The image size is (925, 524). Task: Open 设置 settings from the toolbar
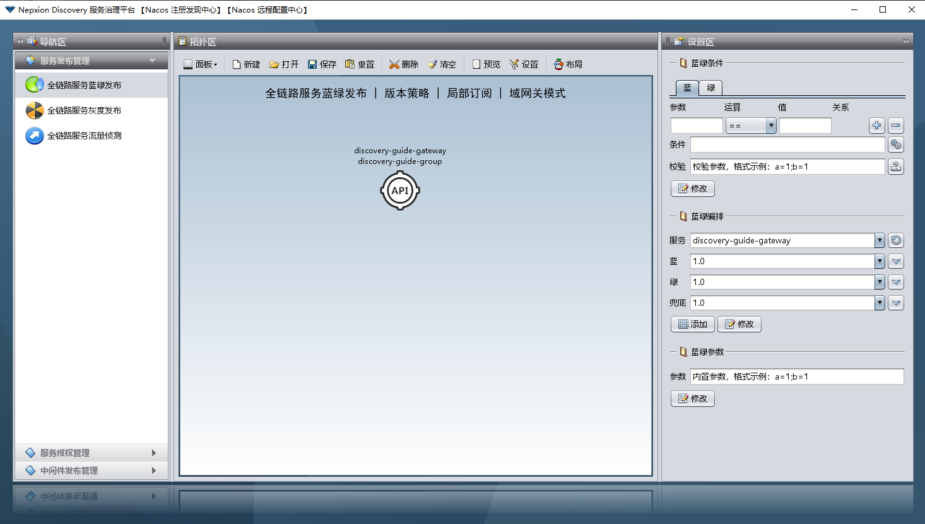[524, 64]
